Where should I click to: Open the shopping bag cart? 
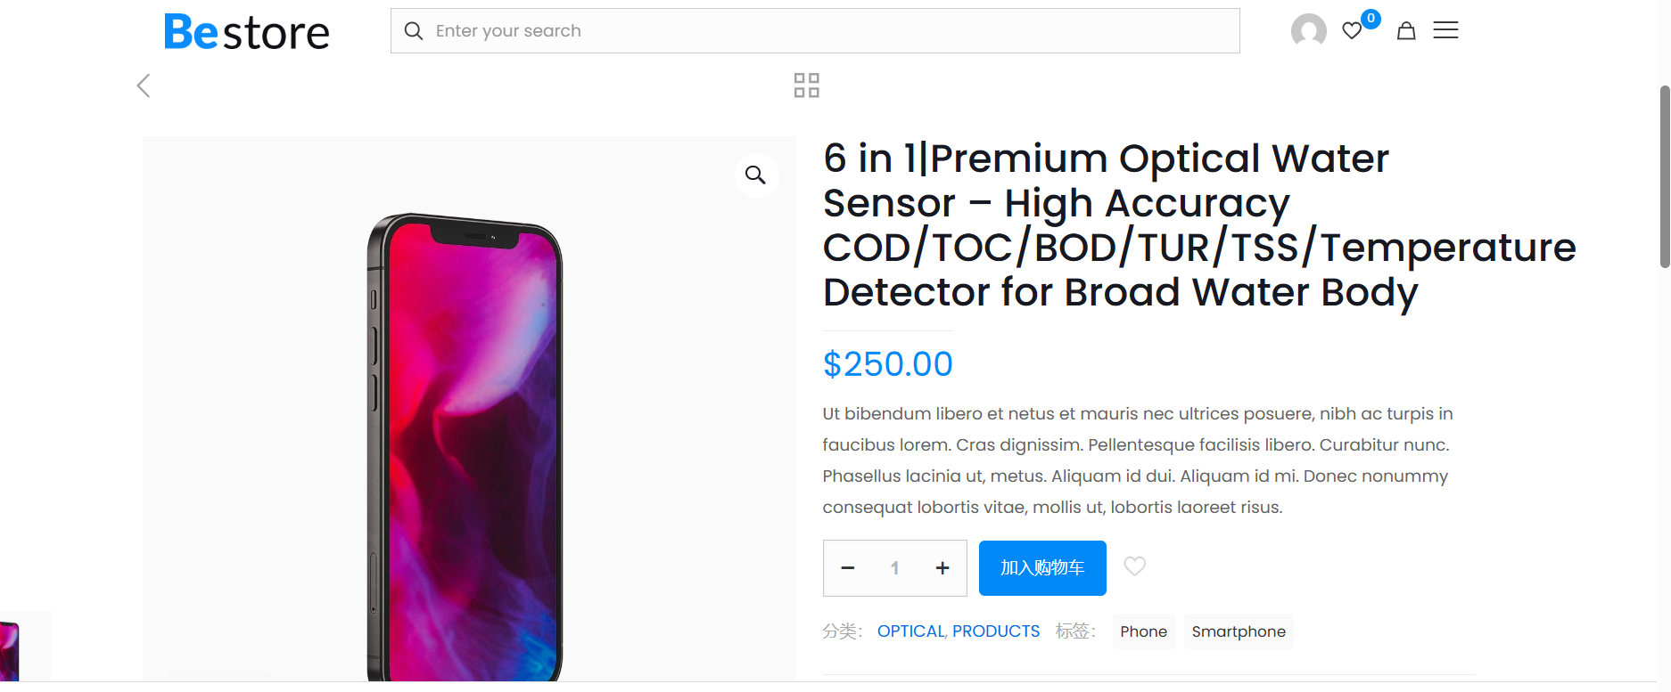1406,31
